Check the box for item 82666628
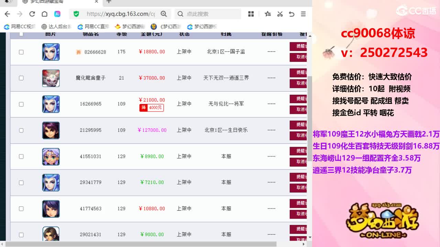Image resolution: width=440 pixels, height=247 pixels. click(x=21, y=52)
